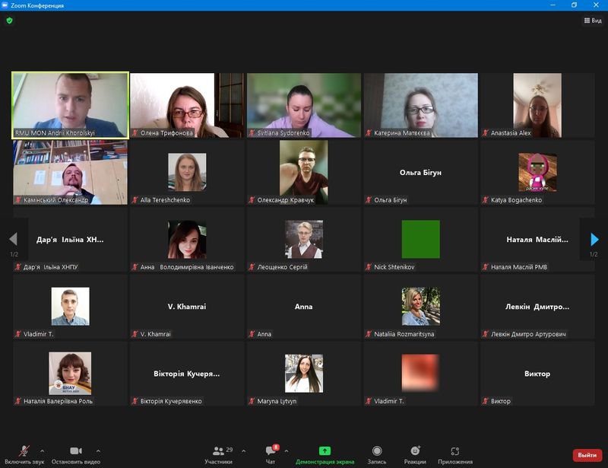
Task: Expand the arrow next to Участники
Action: pyautogui.click(x=242, y=450)
